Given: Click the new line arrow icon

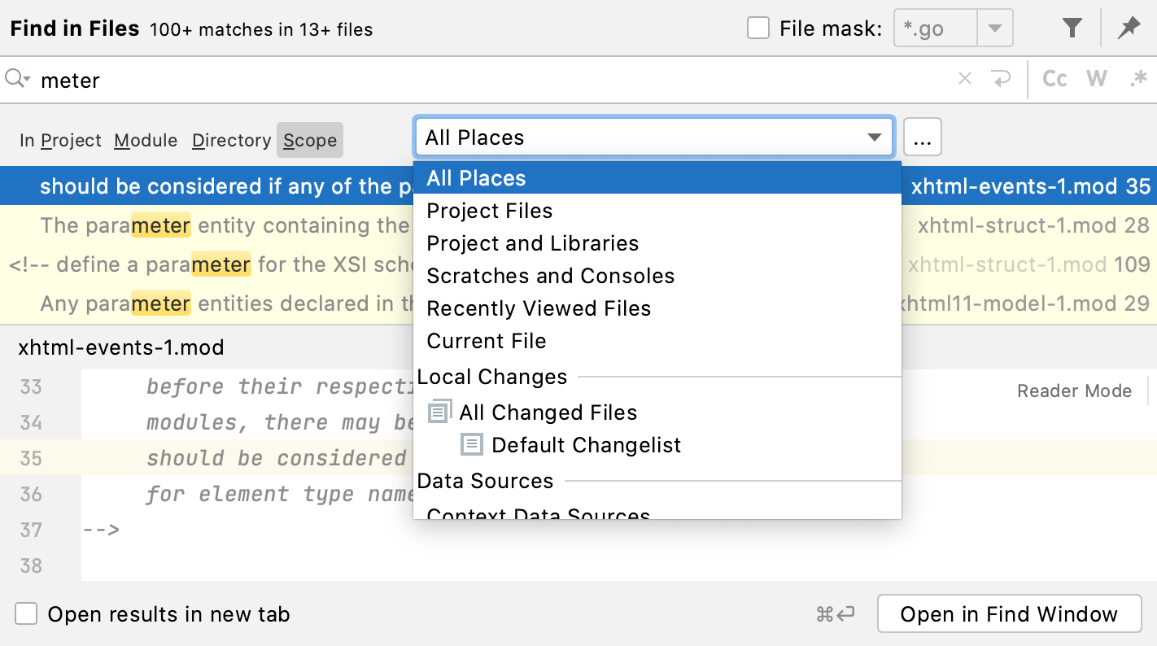Looking at the screenshot, I should click(x=1000, y=79).
